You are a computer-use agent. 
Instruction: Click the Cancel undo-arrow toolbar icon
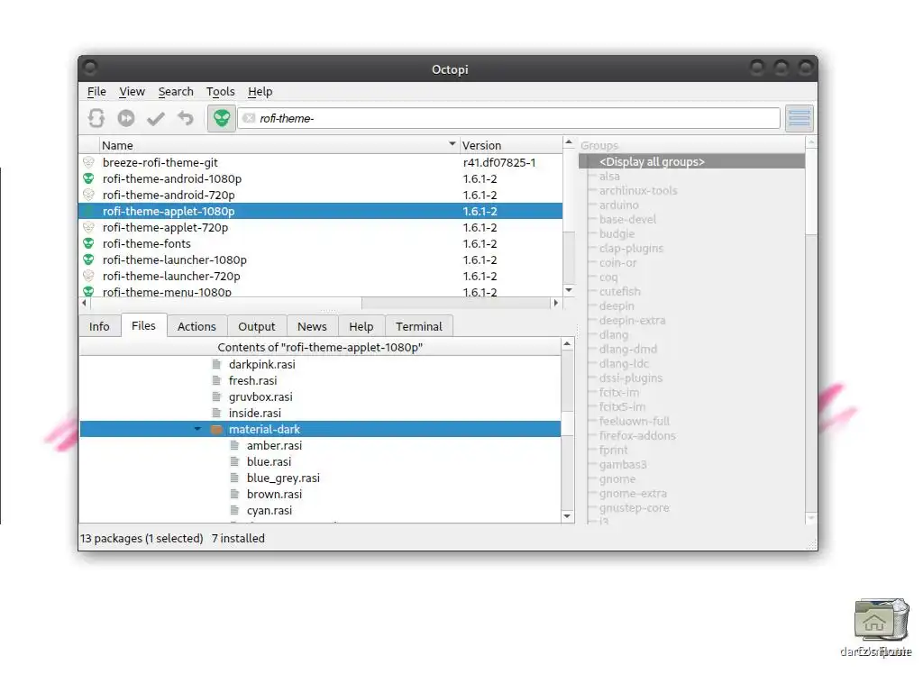186,118
